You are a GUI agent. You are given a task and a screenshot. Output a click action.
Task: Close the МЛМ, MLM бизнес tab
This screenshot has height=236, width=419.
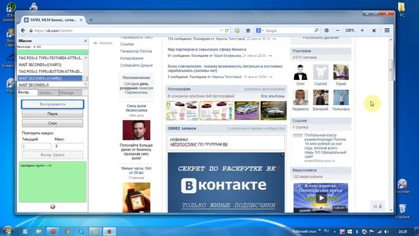pyautogui.click(x=81, y=20)
